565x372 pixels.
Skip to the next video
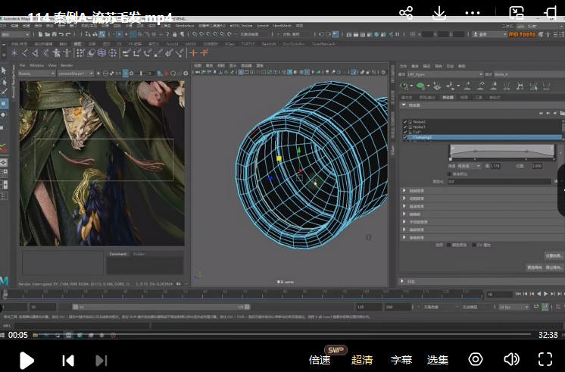pos(101,360)
